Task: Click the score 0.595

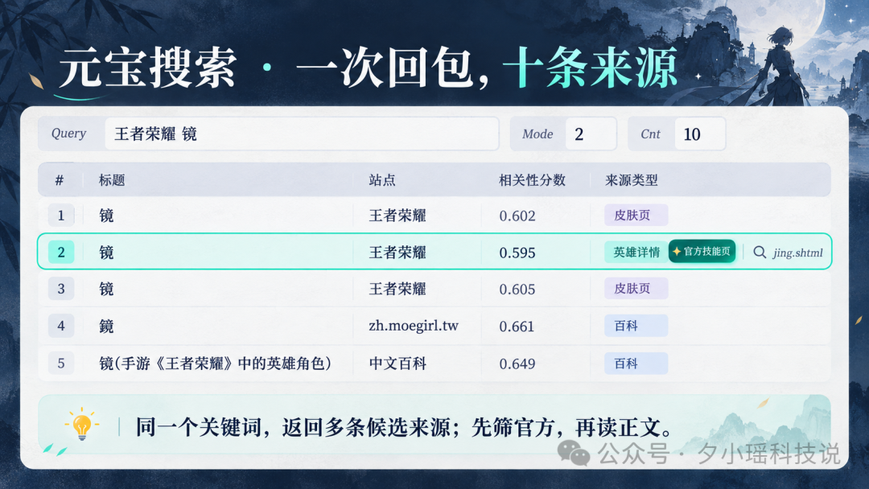Action: tap(517, 253)
